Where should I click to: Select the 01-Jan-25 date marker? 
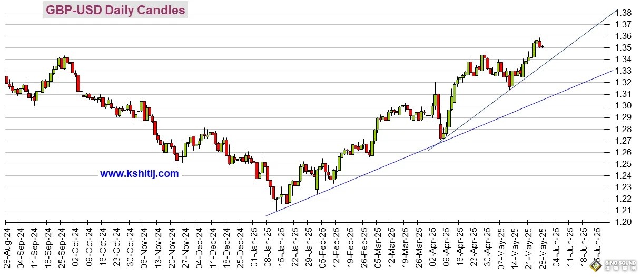point(253,246)
